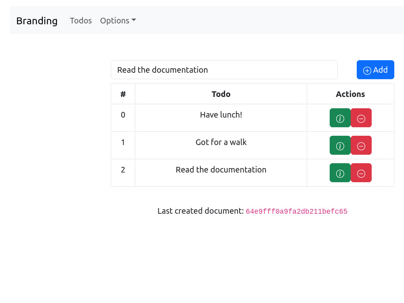The image size is (404, 303).
Task: Click row index 2 cell
Action: [123, 173]
